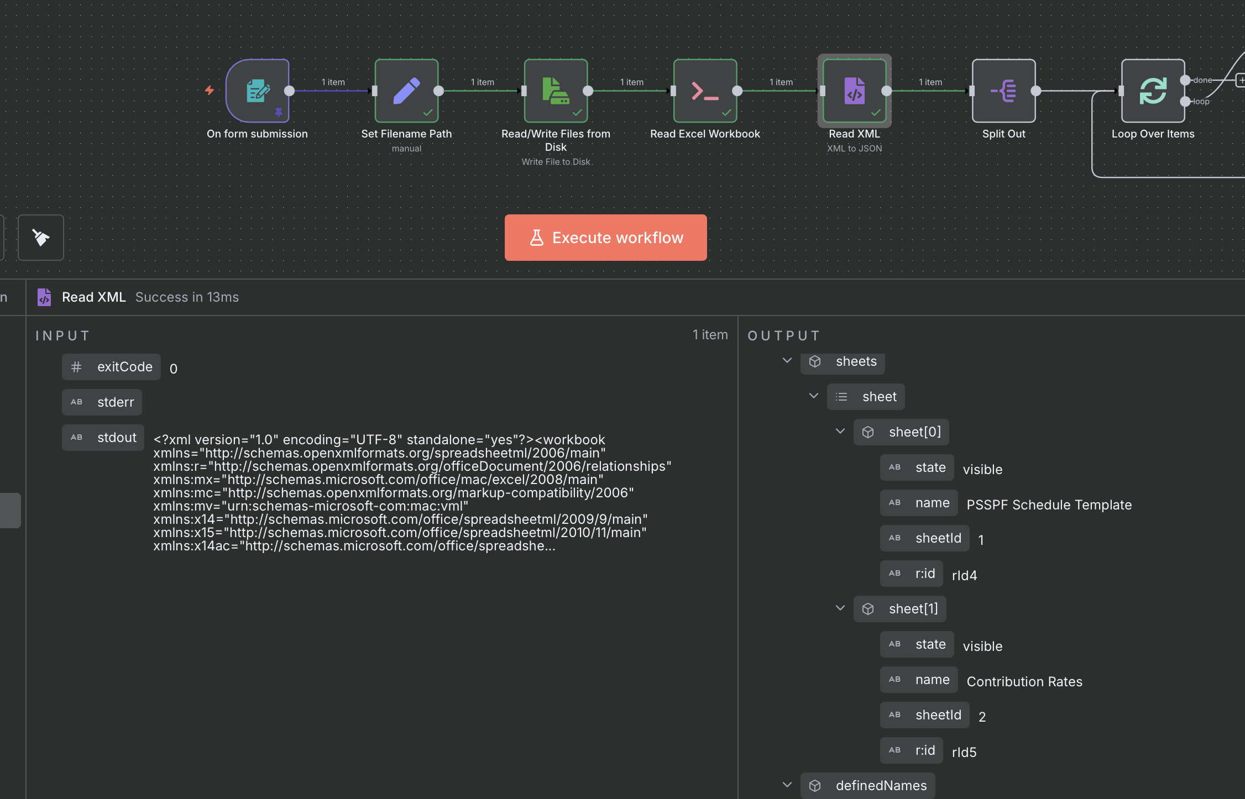This screenshot has width=1245, height=799.
Task: Click the Set Filename Path pencil node
Action: click(406, 91)
